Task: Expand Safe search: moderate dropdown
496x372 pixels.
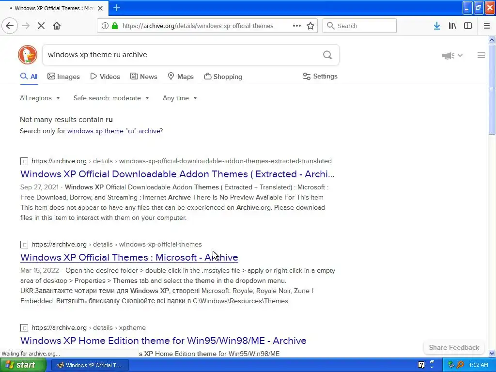Action: [111, 98]
